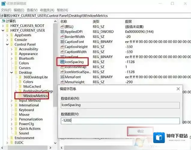191x150 pixels.
Task: Select the WindowMetrics key
Action: pyautogui.click(x=35, y=96)
